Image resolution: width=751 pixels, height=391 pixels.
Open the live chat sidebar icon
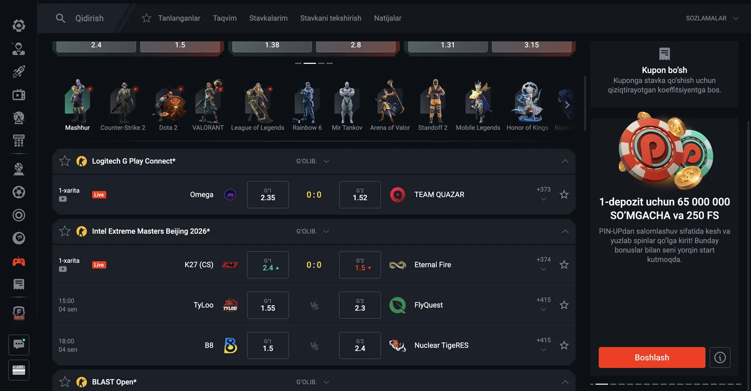19,345
